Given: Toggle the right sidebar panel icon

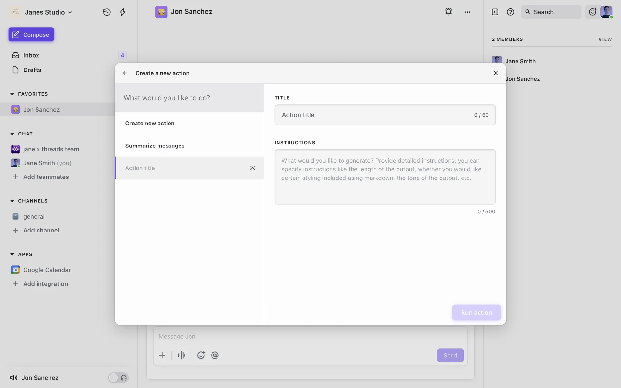Looking at the screenshot, I should click(495, 12).
